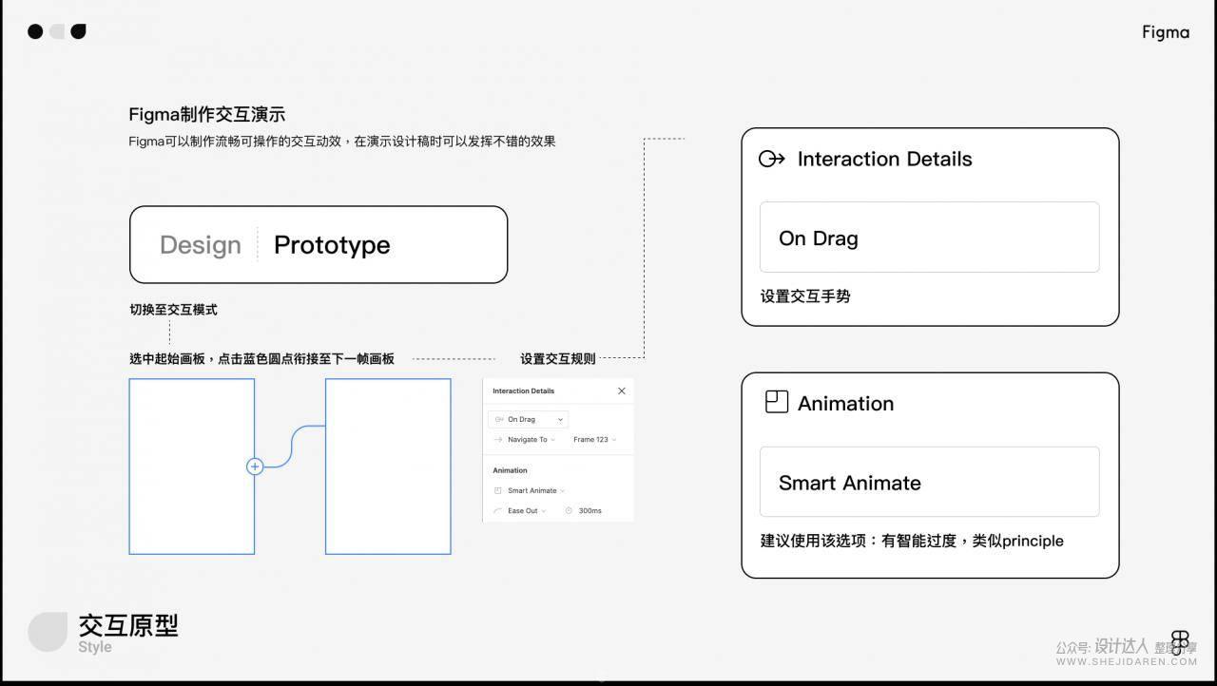Click the small Smart Animate icon in panel
Image resolution: width=1217 pixels, height=686 pixels.
[x=498, y=490]
